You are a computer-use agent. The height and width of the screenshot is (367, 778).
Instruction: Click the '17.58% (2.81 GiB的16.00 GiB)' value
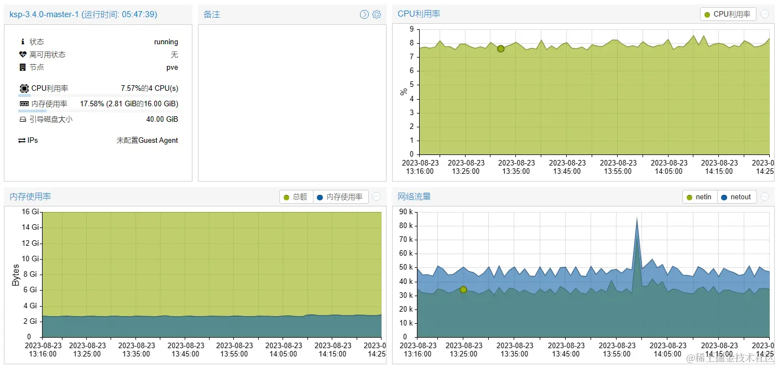[x=129, y=104]
